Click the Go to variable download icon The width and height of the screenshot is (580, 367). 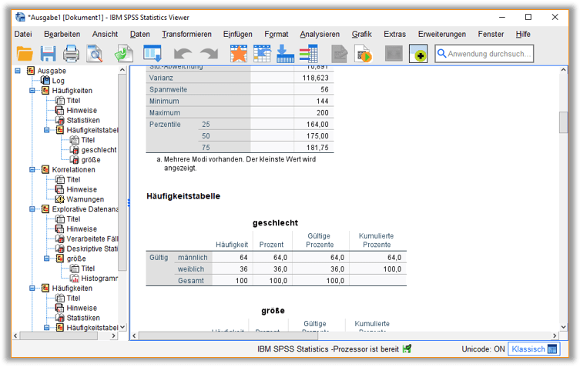pos(285,54)
